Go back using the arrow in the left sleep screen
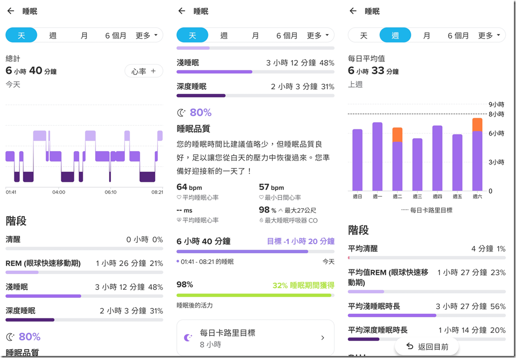Screen dimensions: 516x358 pos(11,11)
